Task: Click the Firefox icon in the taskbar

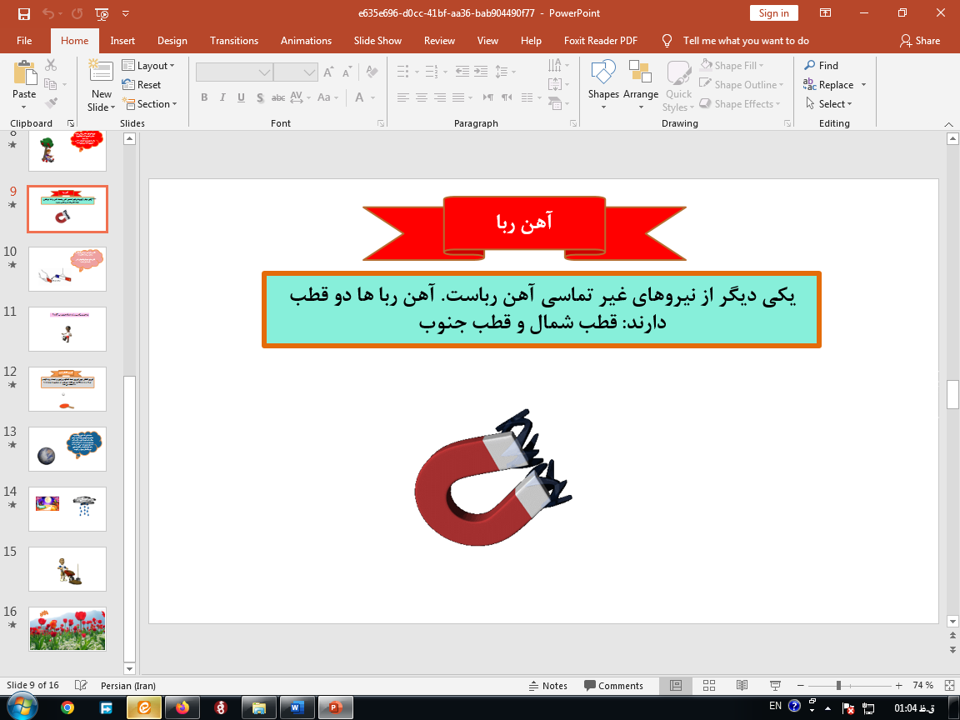Action: point(182,707)
